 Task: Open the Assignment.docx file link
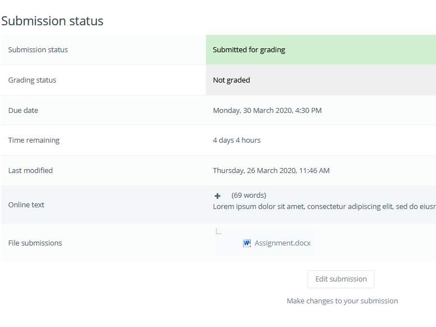[x=282, y=243]
